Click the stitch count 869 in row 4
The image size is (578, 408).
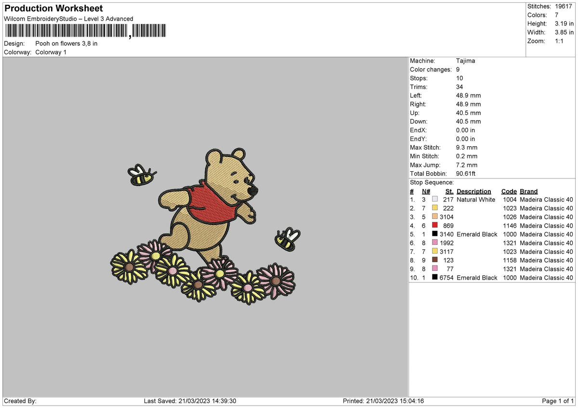[449, 226]
